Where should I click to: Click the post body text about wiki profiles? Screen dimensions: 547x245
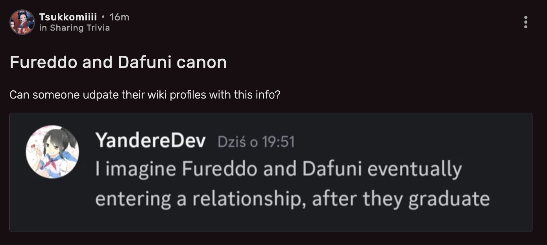(x=145, y=95)
